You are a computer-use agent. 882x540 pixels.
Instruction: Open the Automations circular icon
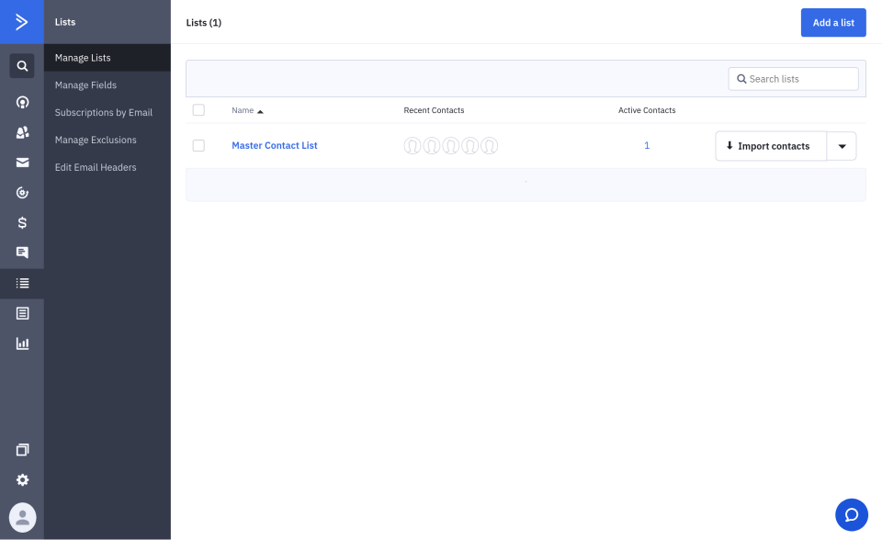[22, 192]
